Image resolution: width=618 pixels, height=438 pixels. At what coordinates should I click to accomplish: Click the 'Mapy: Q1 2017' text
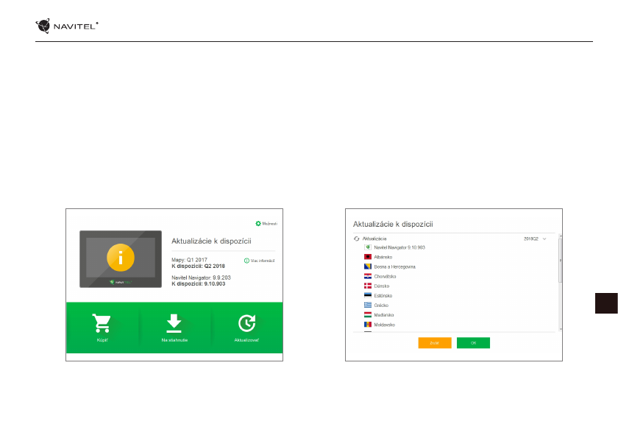point(189,260)
